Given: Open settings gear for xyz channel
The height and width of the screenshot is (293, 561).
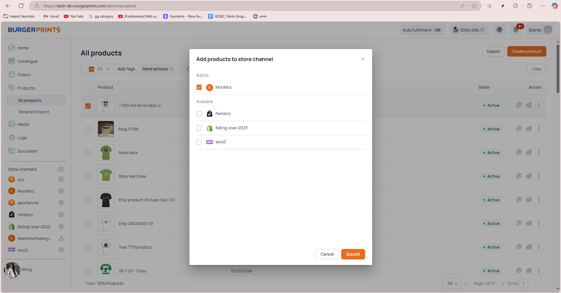Looking at the screenshot, I should (61, 179).
